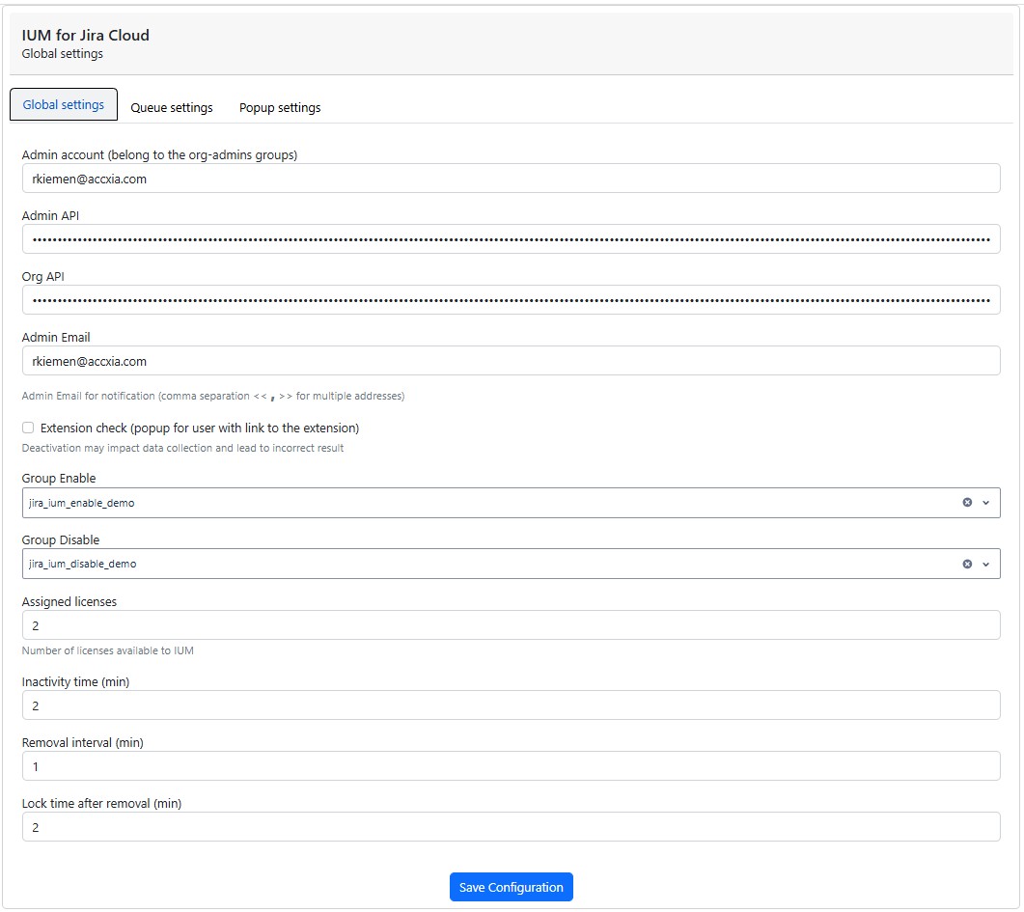Focus the Assigned licenses number field

tap(511, 625)
